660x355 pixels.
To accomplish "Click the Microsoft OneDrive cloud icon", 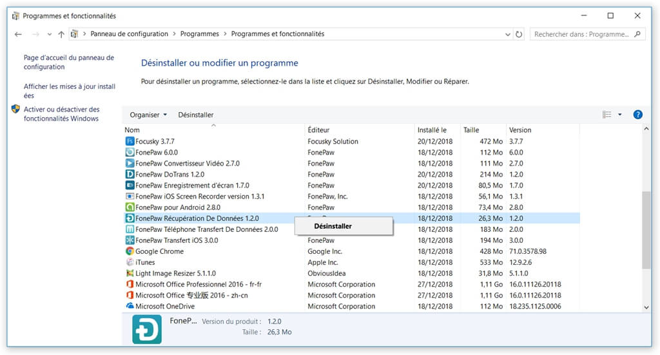I will 130,306.
